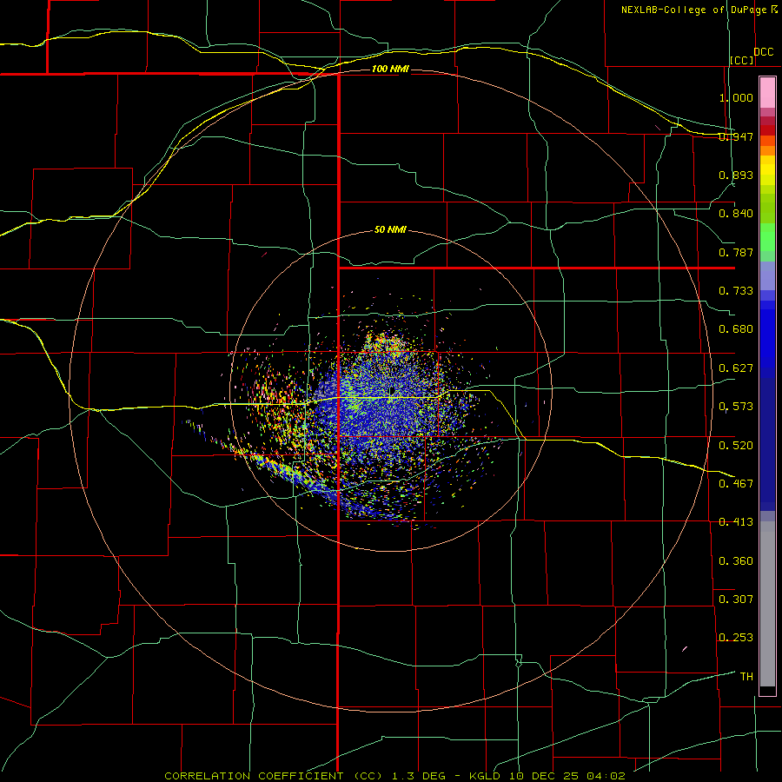
Task: Click the DCC product label
Action: pyautogui.click(x=763, y=52)
